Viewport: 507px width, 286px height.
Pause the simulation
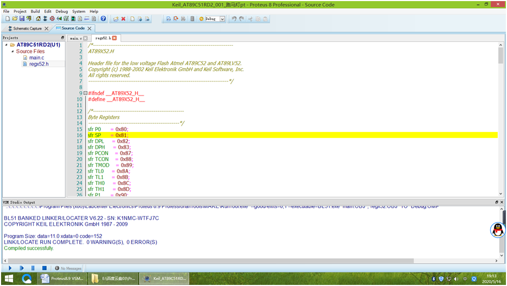click(x=33, y=268)
